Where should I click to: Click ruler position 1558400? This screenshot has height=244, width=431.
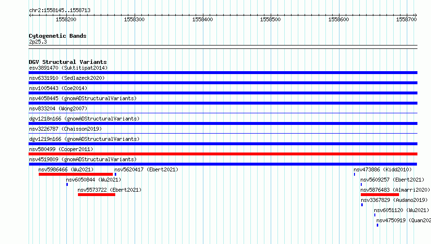[202, 19]
